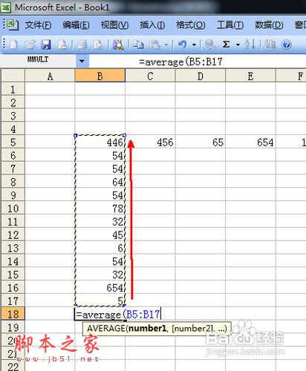The image size is (306, 371).
Task: Click cell B12 containing 45
Action: (x=100, y=234)
